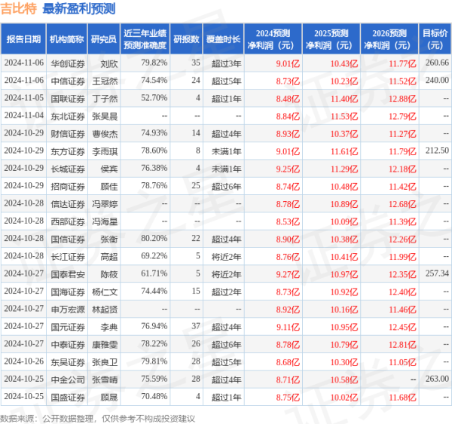Viewport: 452px width, 424px height.
Task: Click target price 240.00
Action: [437, 80]
